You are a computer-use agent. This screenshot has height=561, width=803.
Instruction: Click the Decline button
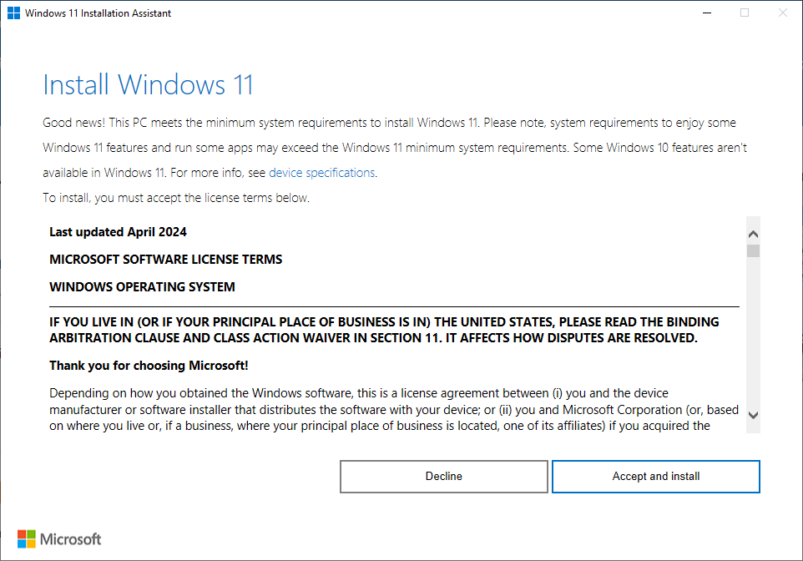coord(443,476)
